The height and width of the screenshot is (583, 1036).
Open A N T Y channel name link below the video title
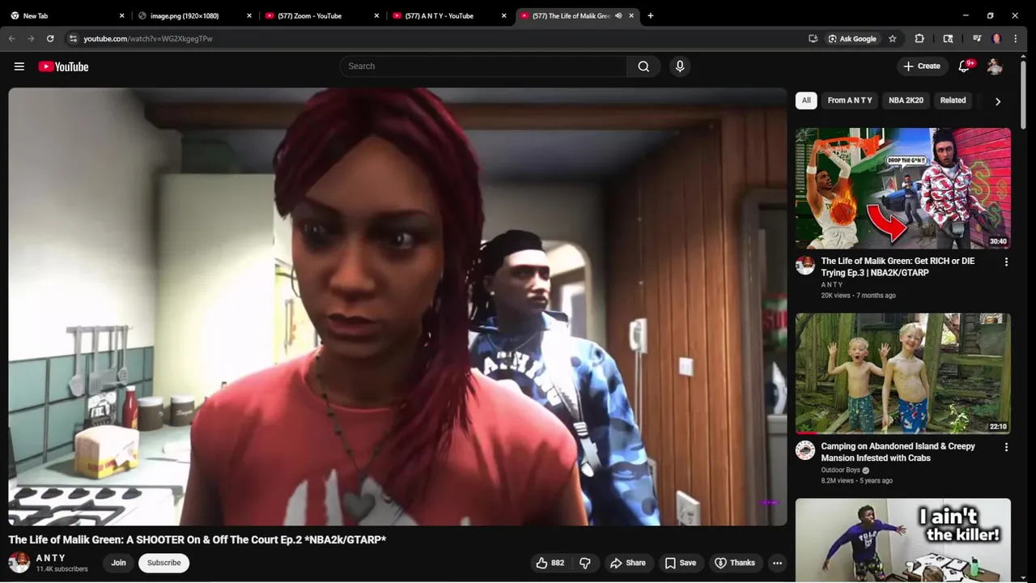(51, 558)
